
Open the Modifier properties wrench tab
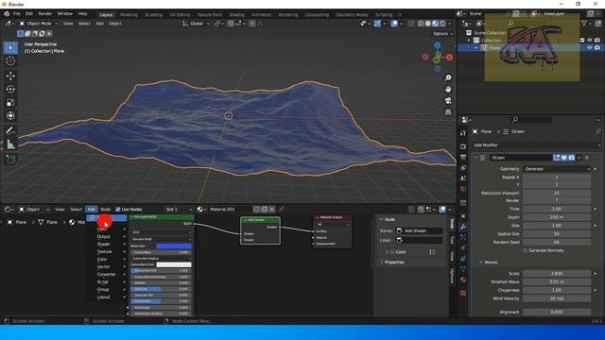(463, 227)
